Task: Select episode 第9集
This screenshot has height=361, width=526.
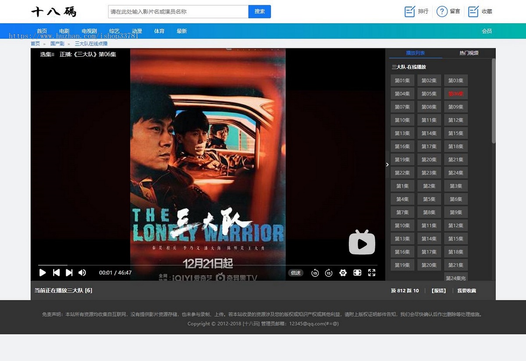Action: (x=456, y=212)
